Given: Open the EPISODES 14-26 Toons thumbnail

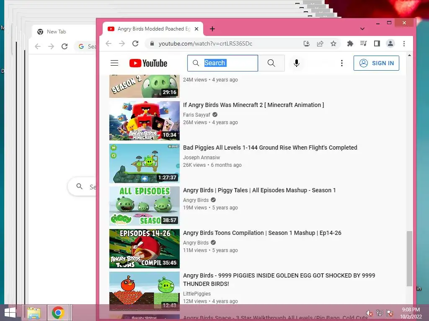Looking at the screenshot, I should click(145, 248).
